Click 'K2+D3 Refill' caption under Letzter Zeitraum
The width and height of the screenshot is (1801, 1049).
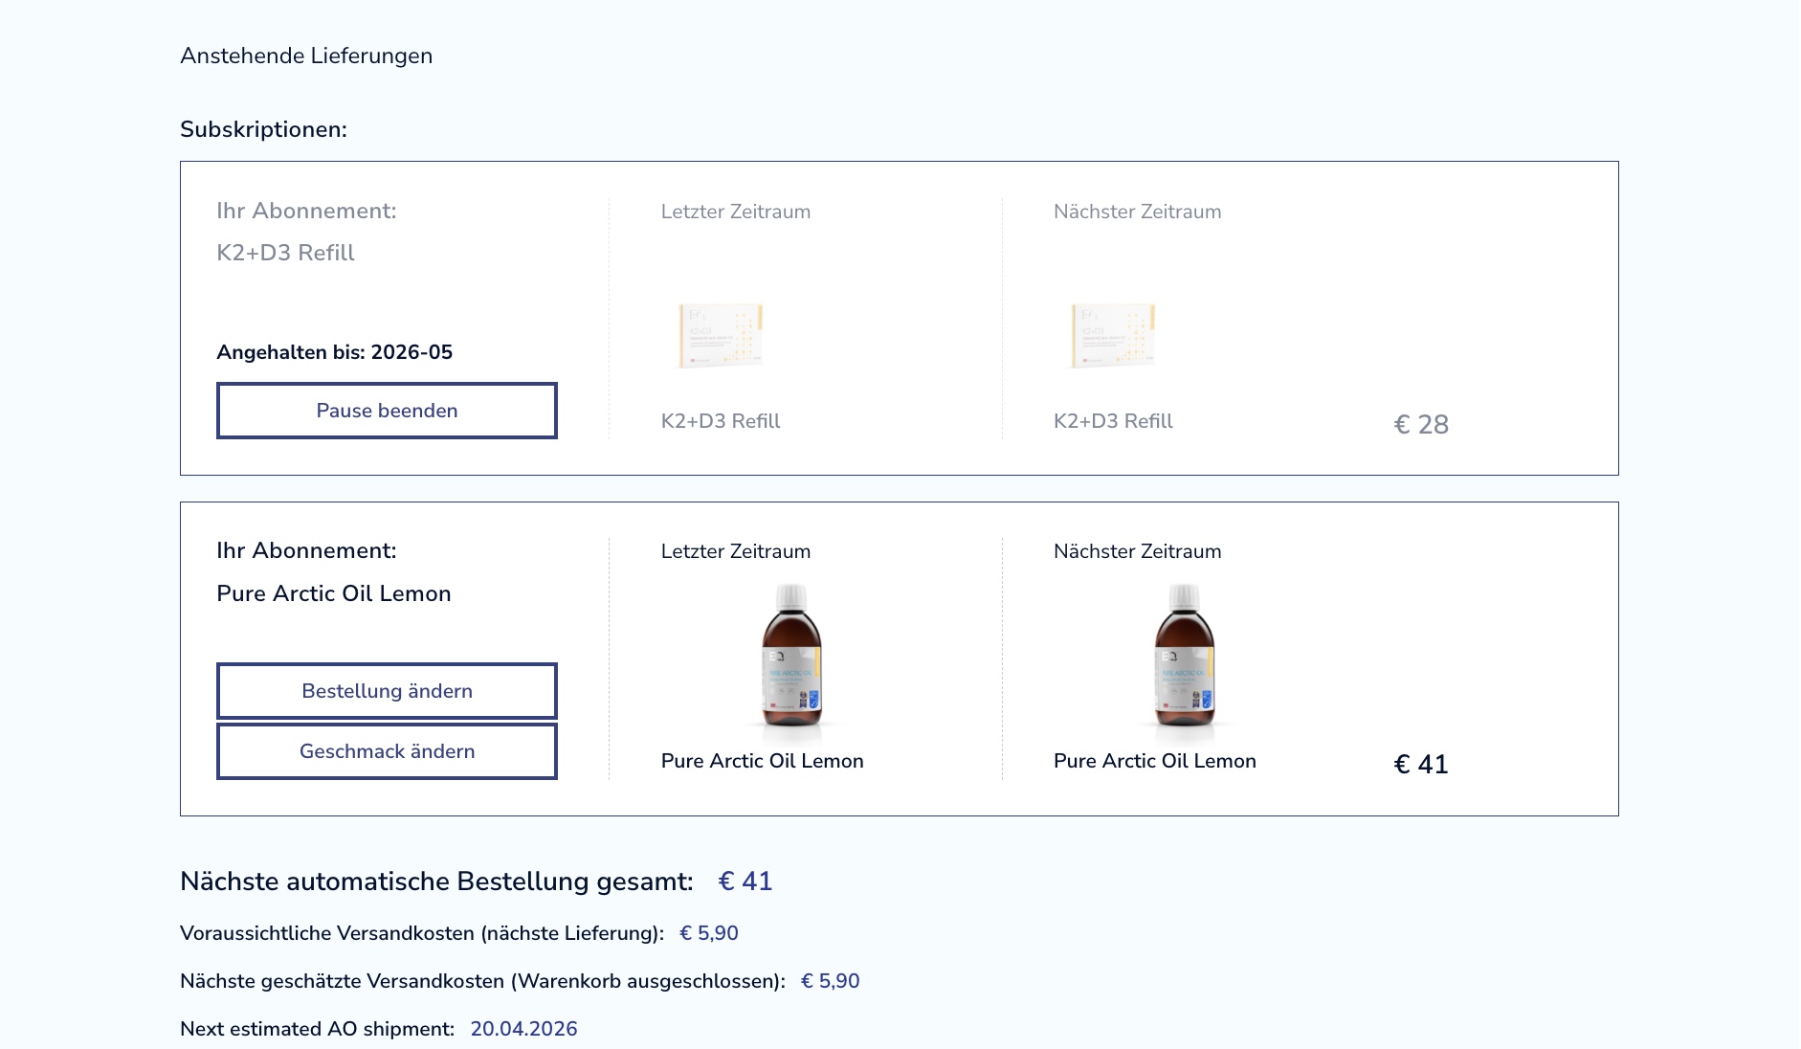[x=721, y=421]
